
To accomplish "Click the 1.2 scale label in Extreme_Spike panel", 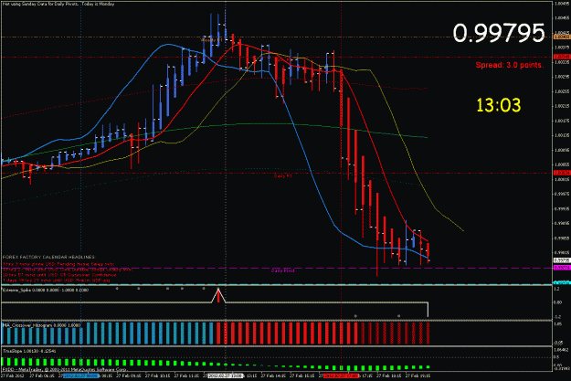I will (556, 289).
